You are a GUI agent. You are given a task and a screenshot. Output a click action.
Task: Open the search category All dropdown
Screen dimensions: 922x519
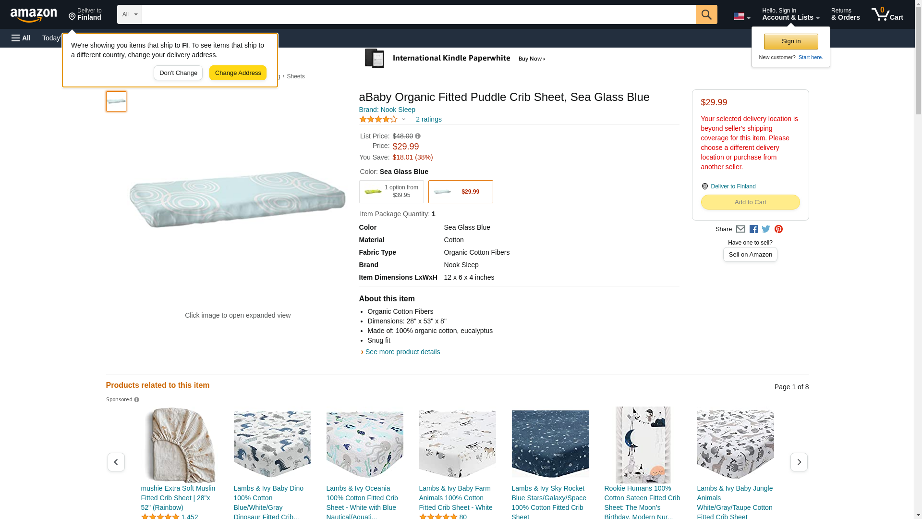pyautogui.click(x=130, y=14)
